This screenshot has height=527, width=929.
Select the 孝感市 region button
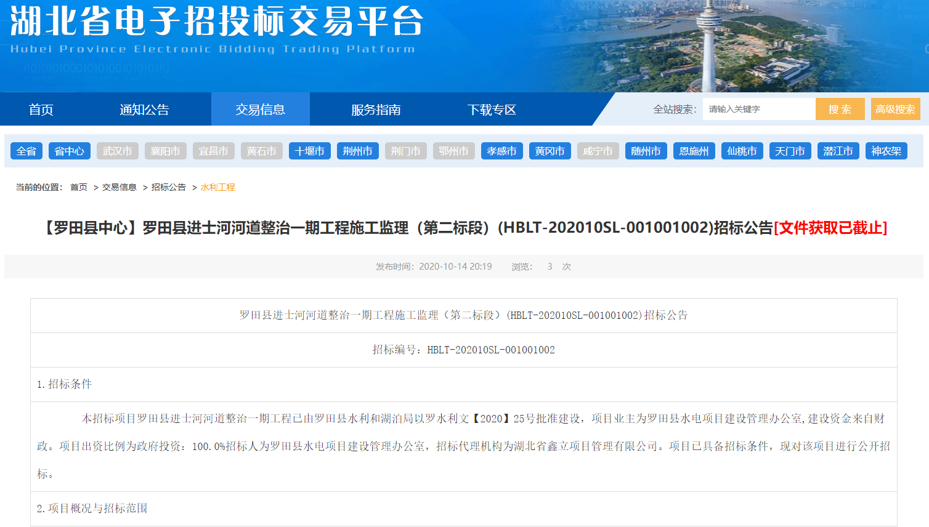502,151
